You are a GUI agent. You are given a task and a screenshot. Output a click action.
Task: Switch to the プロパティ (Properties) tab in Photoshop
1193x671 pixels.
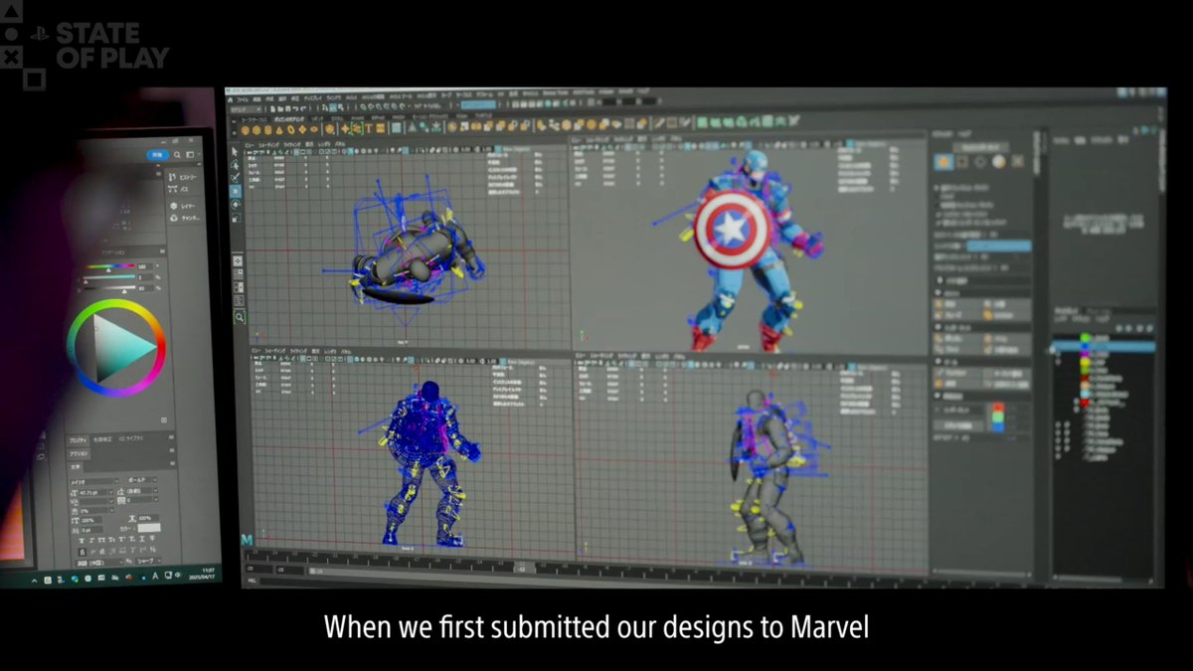coord(79,440)
